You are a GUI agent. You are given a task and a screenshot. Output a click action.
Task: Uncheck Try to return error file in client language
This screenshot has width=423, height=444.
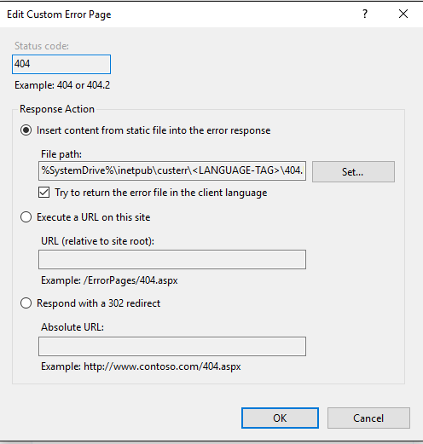[x=44, y=193]
